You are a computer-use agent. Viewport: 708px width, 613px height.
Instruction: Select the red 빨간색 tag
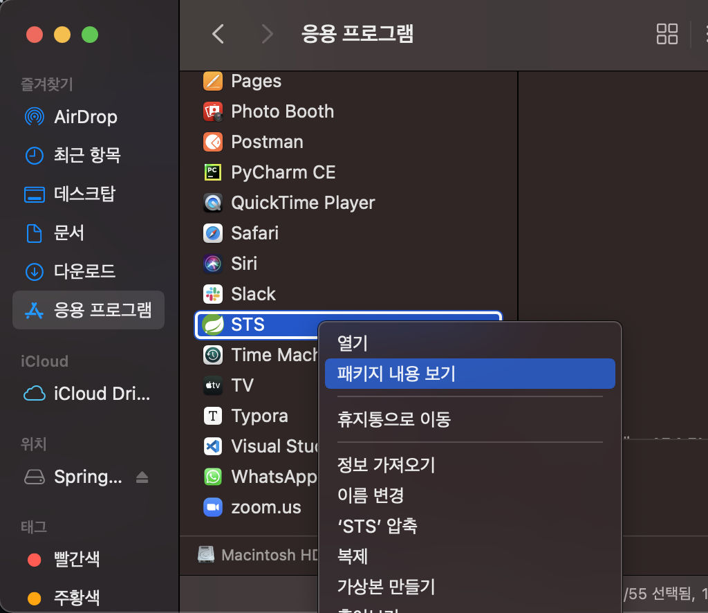(x=63, y=559)
